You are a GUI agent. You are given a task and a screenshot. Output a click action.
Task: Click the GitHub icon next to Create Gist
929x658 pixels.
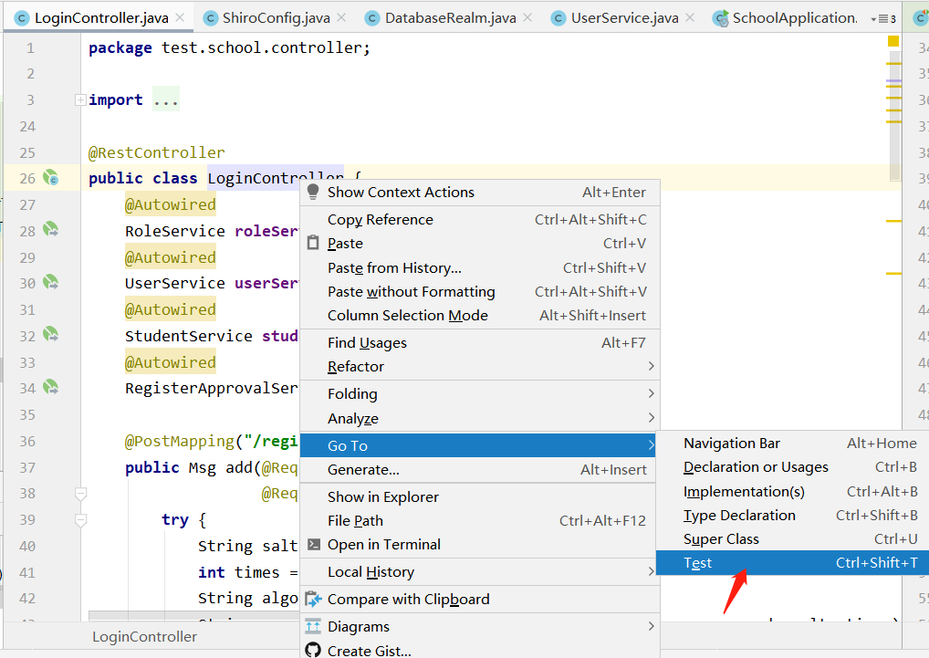313,651
